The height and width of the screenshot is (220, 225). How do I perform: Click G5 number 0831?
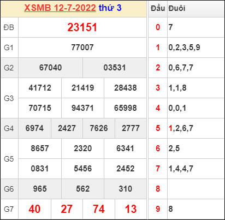(40, 169)
